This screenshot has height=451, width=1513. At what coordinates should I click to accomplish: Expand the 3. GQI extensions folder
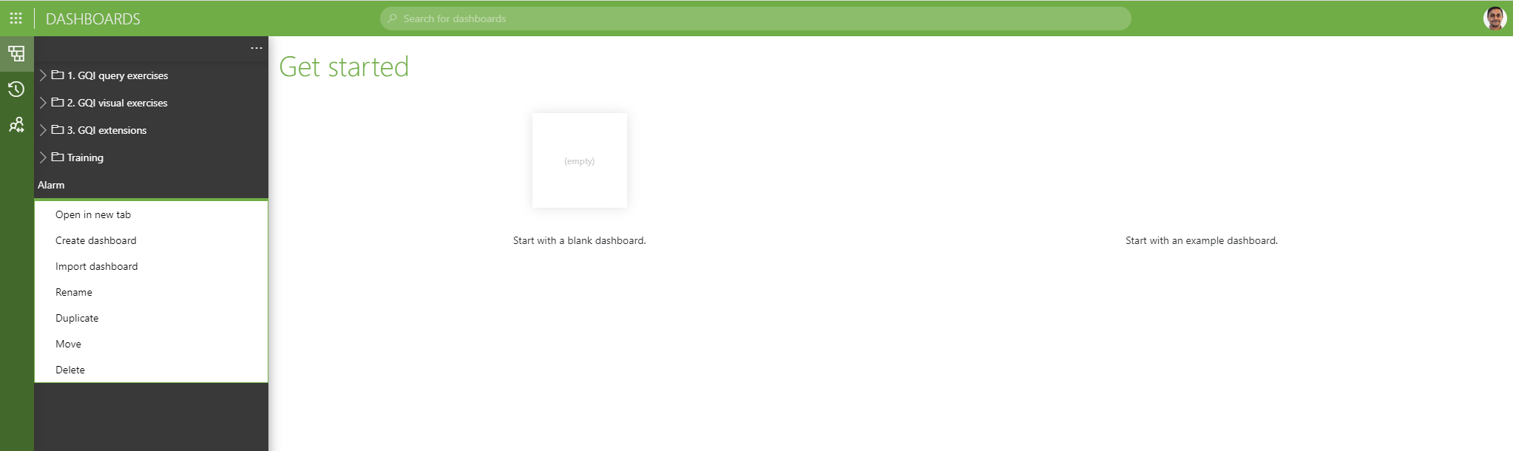[43, 130]
